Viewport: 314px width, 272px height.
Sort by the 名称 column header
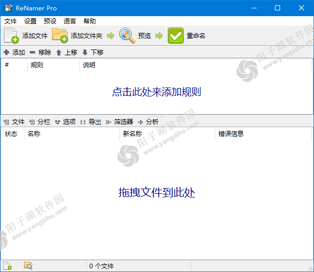[x=72, y=133]
